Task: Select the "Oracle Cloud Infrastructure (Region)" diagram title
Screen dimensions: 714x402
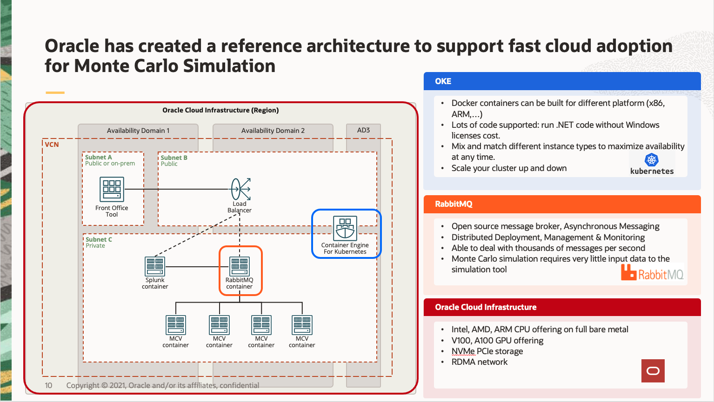Action: [x=220, y=110]
